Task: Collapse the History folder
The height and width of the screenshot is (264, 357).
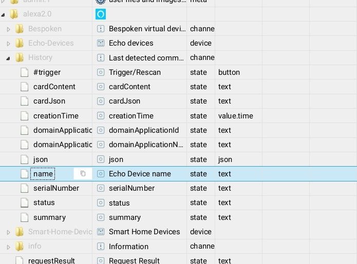Action: point(8,58)
